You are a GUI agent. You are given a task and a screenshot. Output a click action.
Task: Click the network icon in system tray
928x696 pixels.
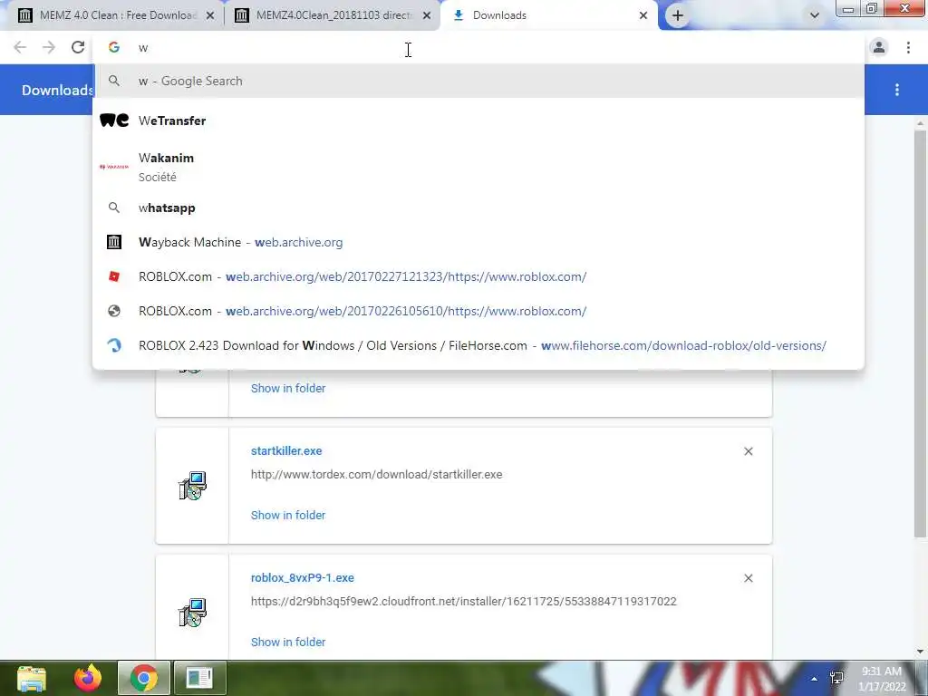coord(836,678)
